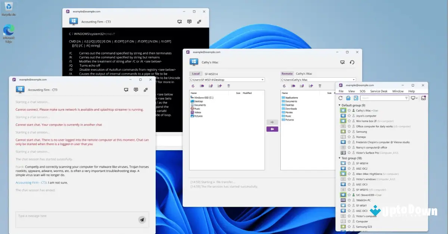Click the disconnect session icon in chat window
Image resolution: width=448 pixels, height=234 pixels.
coord(146,89)
